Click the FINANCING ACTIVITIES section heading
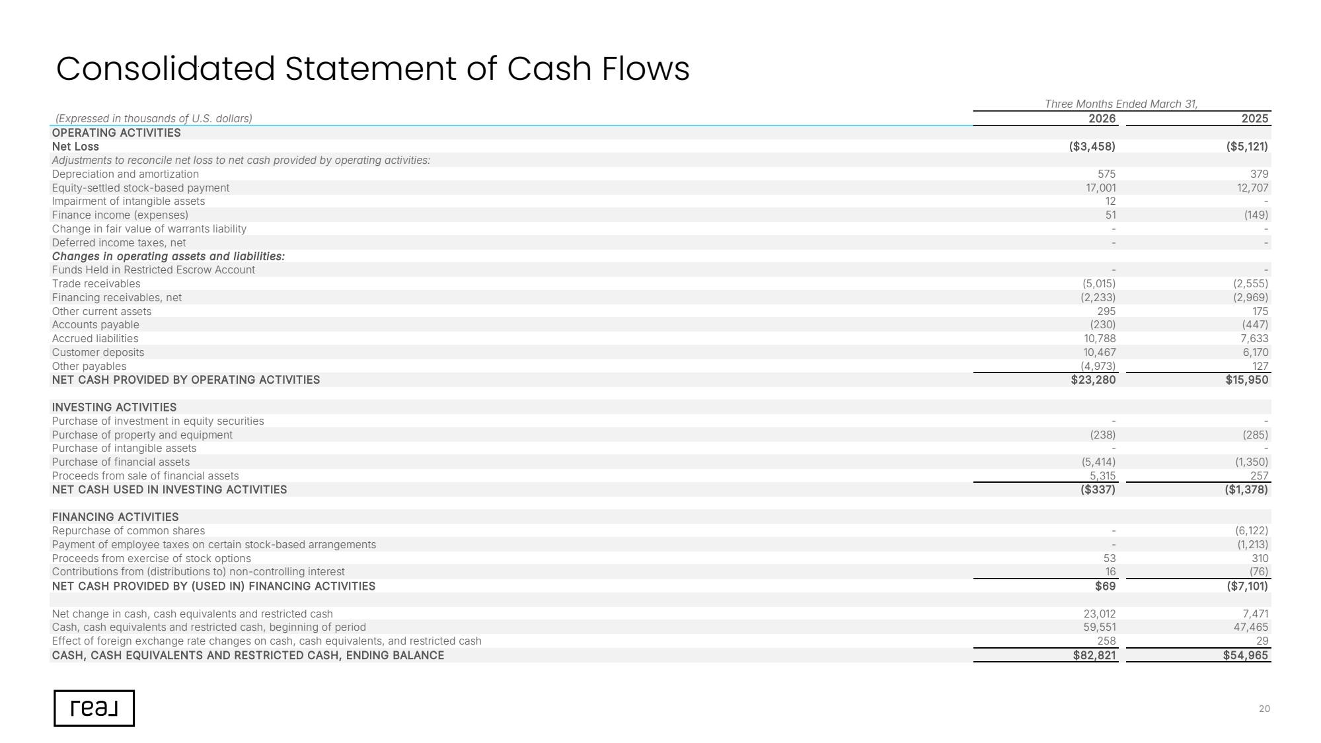The width and height of the screenshot is (1321, 743). 115,517
